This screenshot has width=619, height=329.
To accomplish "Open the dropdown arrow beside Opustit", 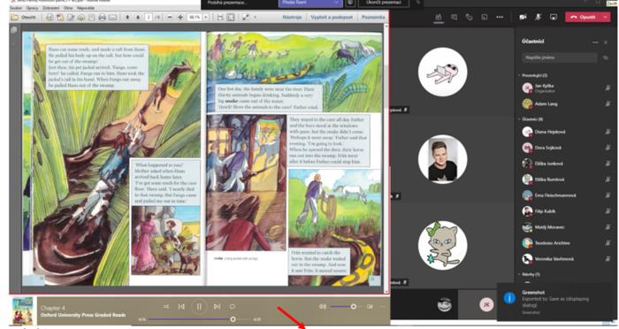I will tap(606, 18).
